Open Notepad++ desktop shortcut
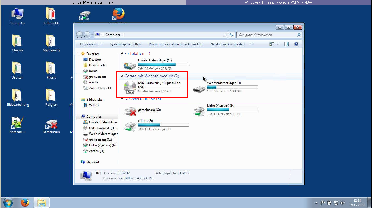The image size is (372, 208). pos(17,124)
